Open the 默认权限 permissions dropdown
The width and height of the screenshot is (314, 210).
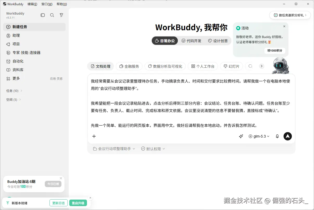point(153,149)
